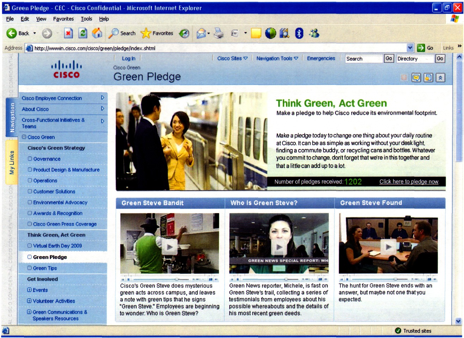
Task: Click the double-chevron collapse header icon
Action: click(x=440, y=78)
